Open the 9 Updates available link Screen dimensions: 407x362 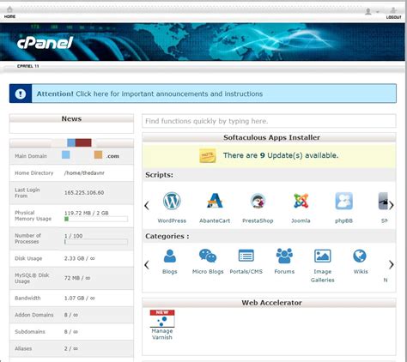pos(281,155)
